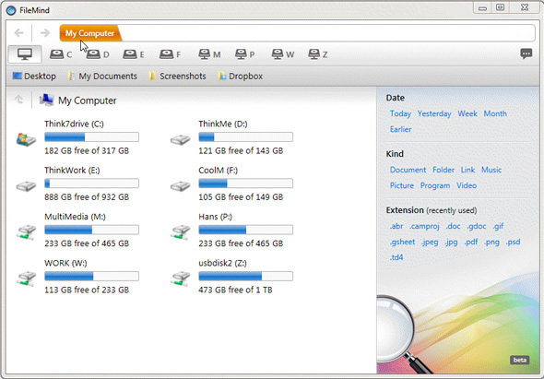Filter files by Picture kind

(x=402, y=185)
